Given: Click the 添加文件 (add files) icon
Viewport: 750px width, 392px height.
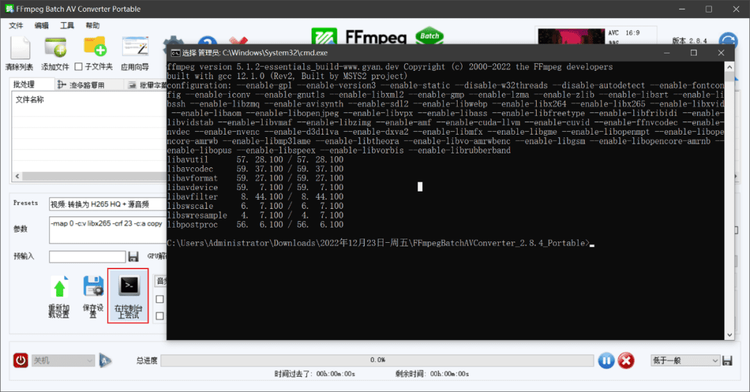Looking at the screenshot, I should click(x=56, y=49).
